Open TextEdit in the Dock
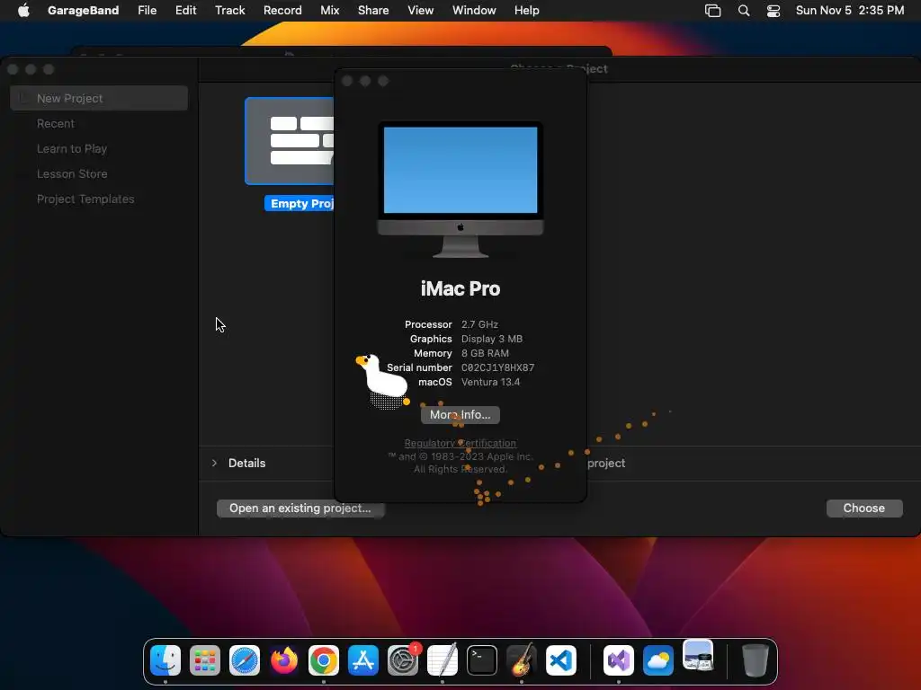921x690 pixels. tap(443, 660)
